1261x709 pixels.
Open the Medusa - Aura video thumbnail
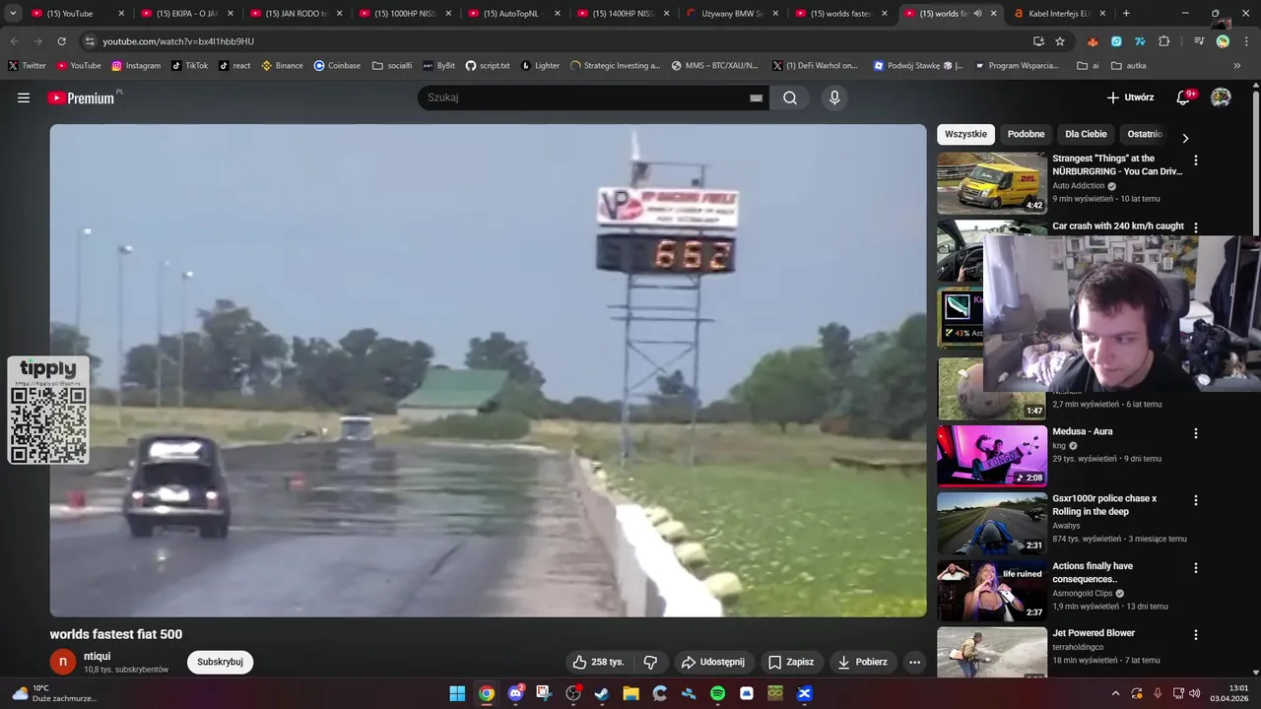pos(991,456)
